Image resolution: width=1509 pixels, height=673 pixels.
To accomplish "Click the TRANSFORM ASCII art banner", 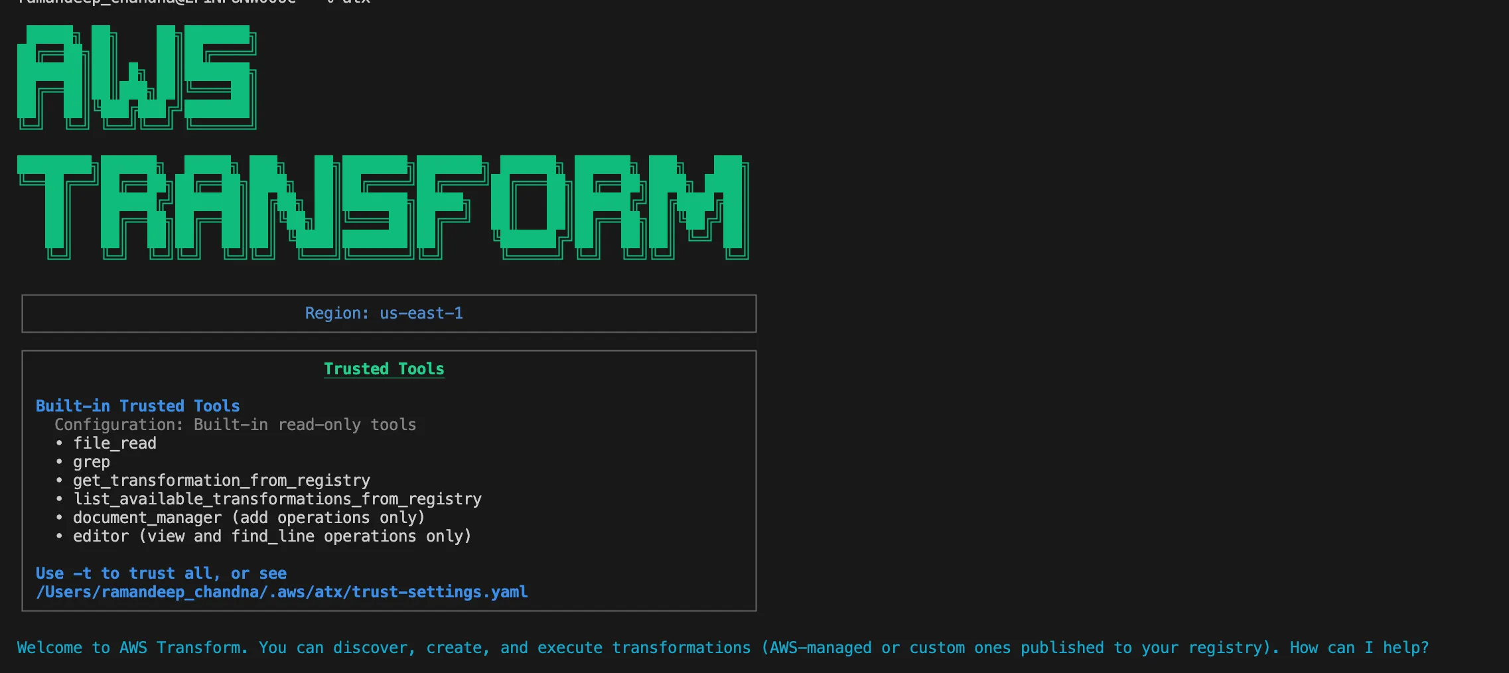I will 383,207.
